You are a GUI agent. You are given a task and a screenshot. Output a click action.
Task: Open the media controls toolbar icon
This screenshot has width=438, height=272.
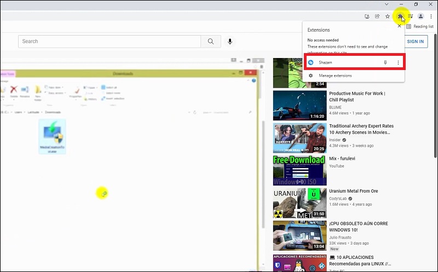coord(410,16)
